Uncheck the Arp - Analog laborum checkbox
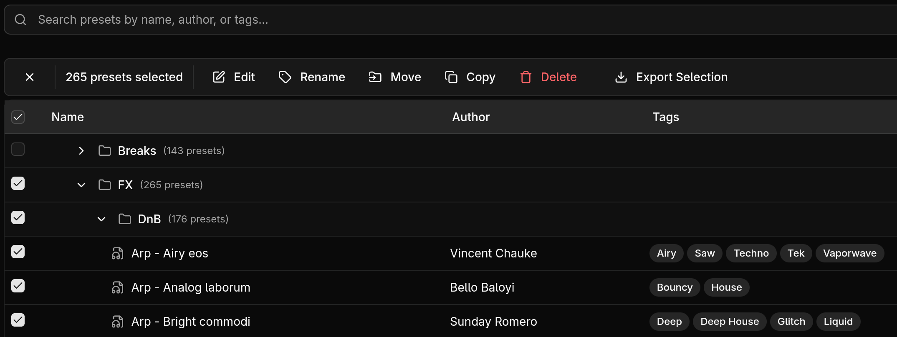 18,286
